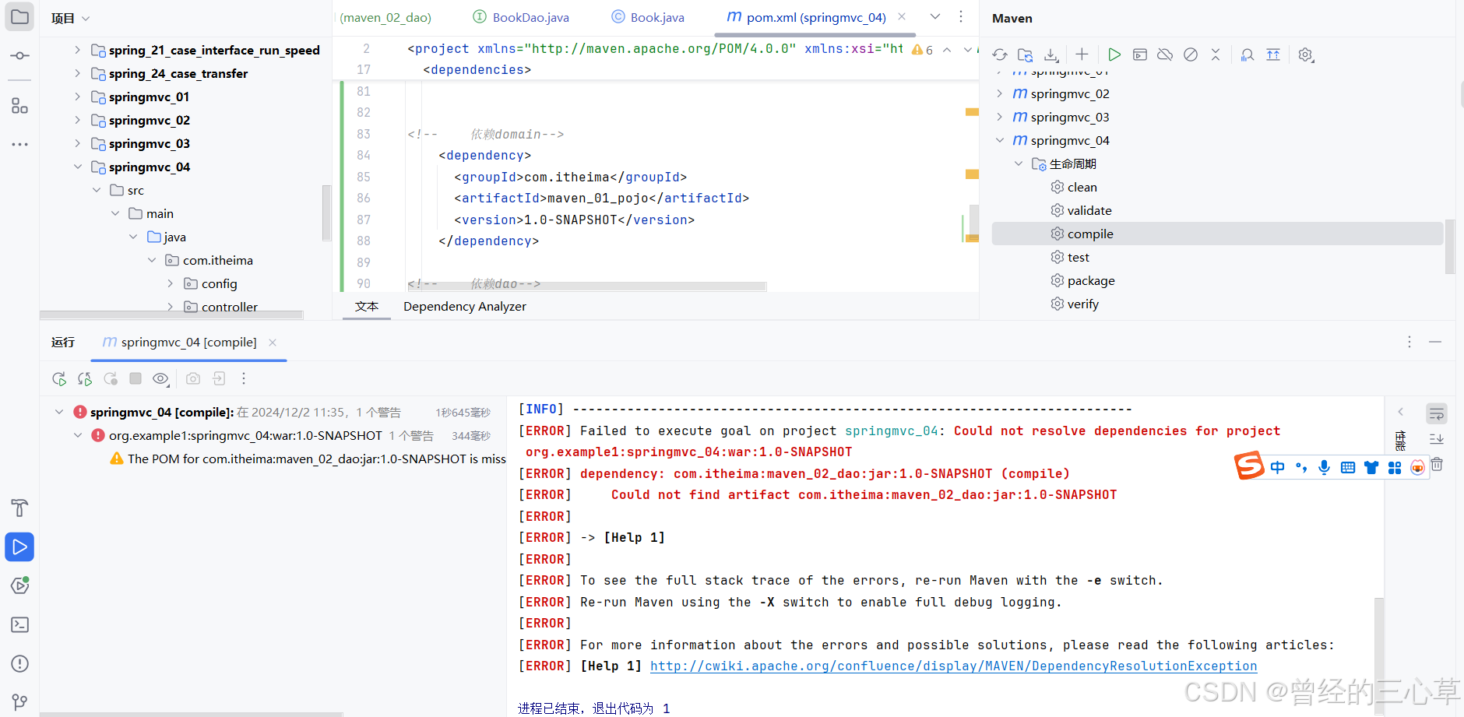Screen dimensions: 1464x717
Task: Add Maven project with plus icon
Action: coord(1082,54)
